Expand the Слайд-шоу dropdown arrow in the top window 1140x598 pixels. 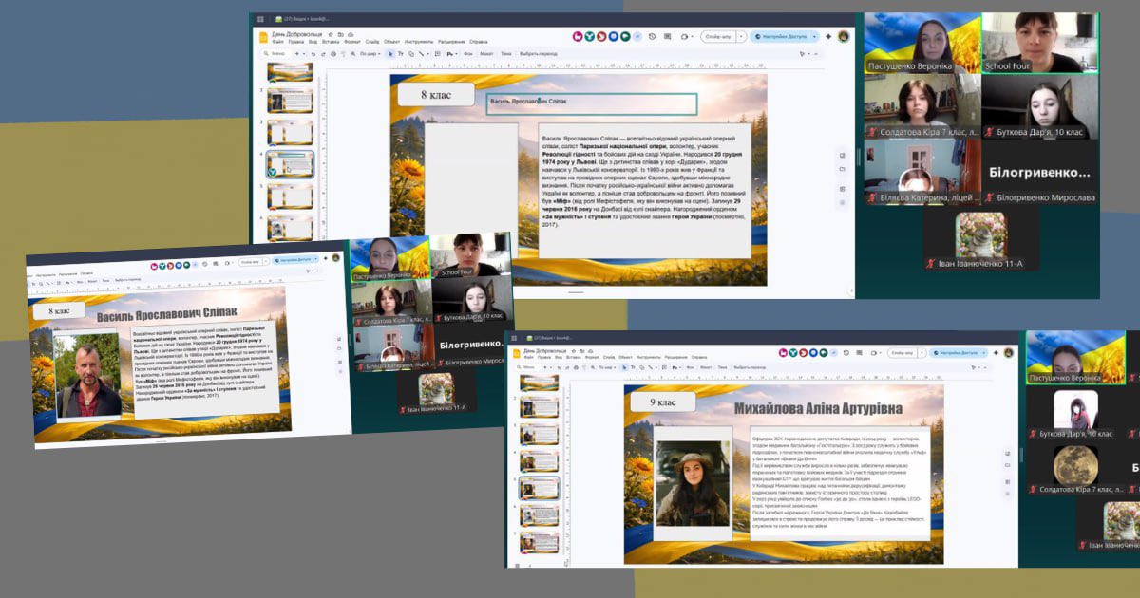click(741, 36)
